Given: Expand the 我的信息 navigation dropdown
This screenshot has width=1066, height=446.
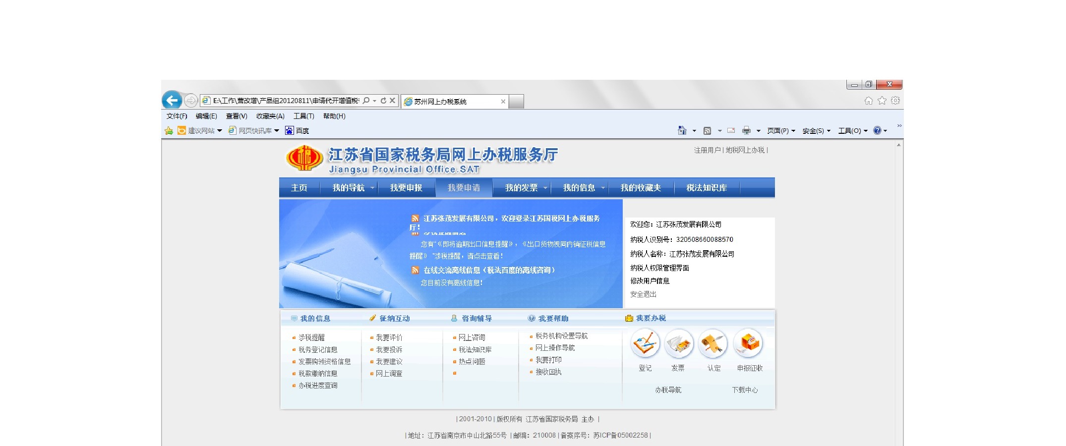Looking at the screenshot, I should coord(602,188).
